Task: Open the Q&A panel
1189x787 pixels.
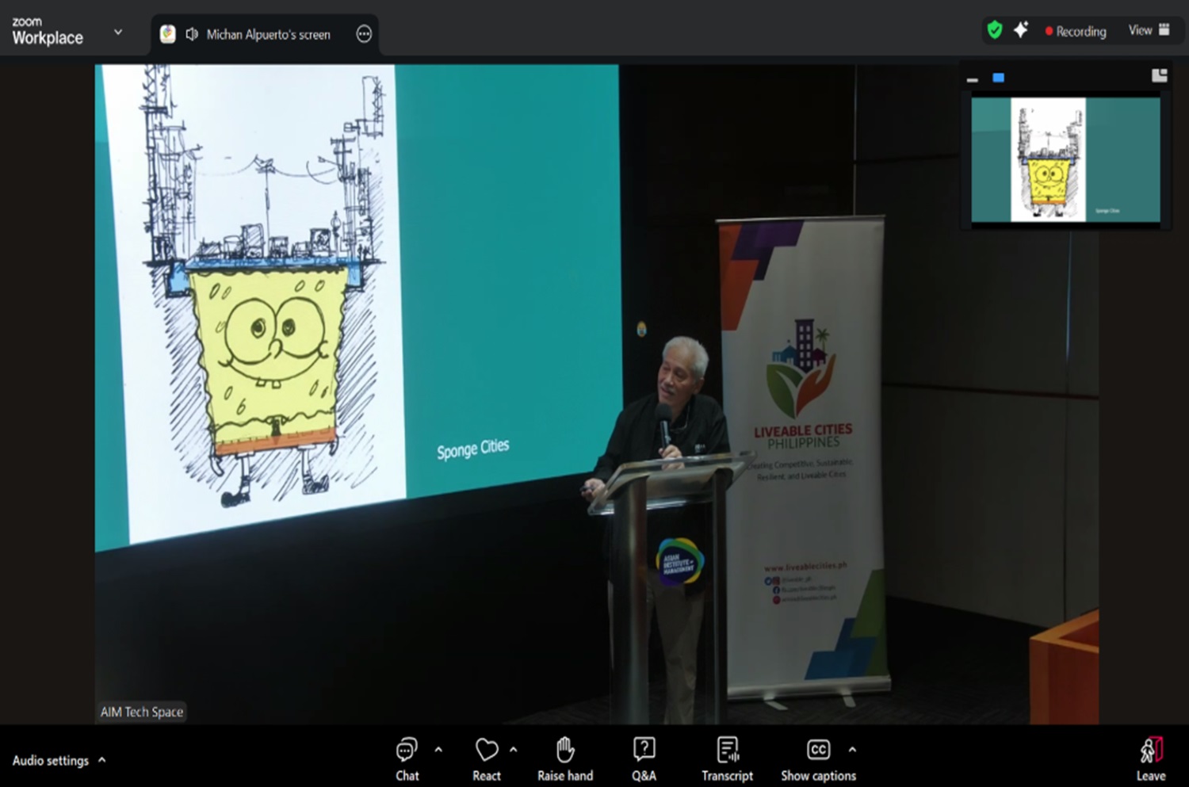Action: (644, 758)
